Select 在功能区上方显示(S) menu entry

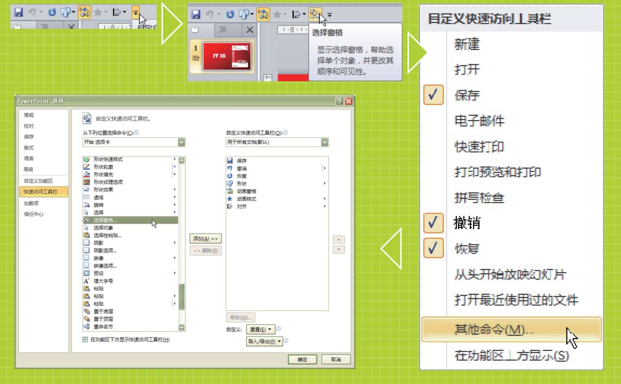click(511, 355)
